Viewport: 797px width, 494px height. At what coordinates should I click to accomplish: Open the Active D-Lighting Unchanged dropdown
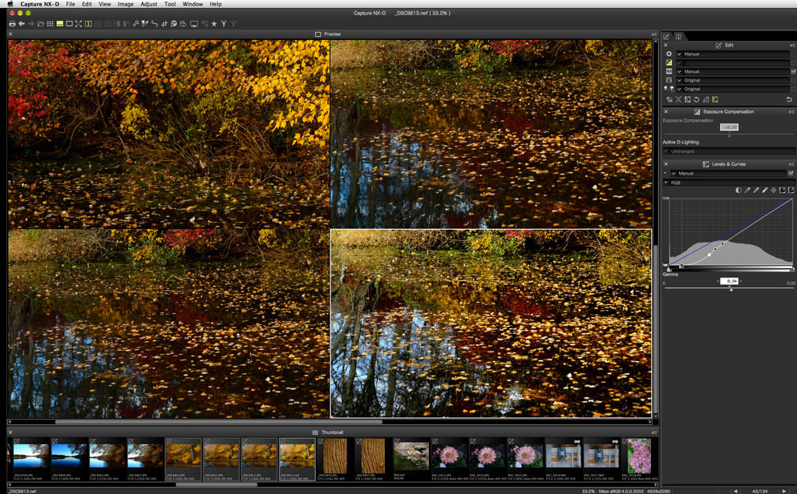tap(729, 151)
